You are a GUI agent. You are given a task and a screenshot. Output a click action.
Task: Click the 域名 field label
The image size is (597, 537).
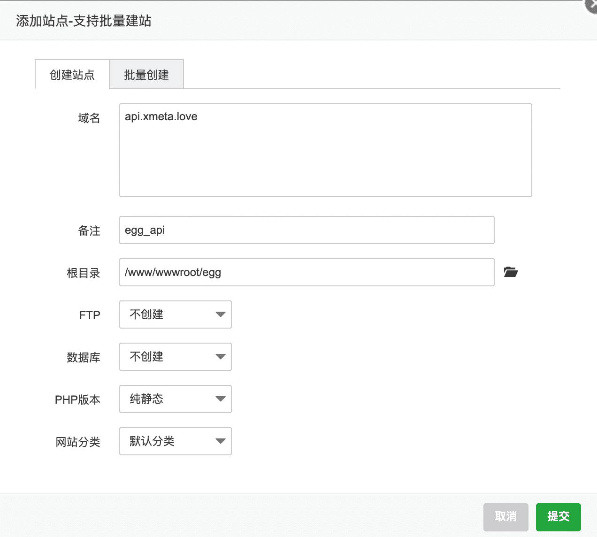(x=89, y=118)
